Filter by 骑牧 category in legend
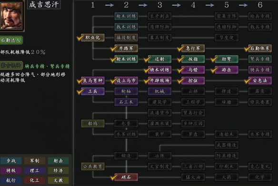The image size is (278, 186). pos(11,171)
